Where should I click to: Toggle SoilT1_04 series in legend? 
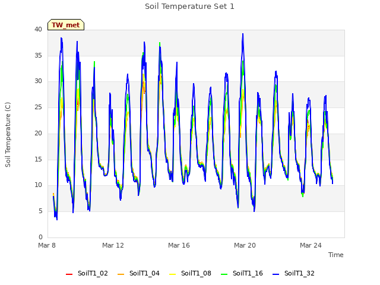[138, 273]
